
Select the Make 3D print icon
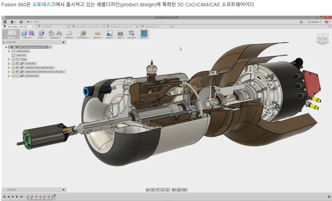(120, 33)
